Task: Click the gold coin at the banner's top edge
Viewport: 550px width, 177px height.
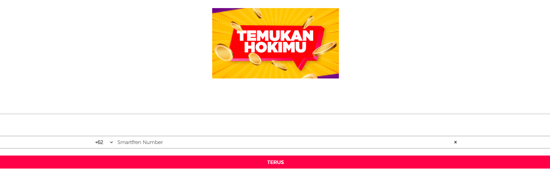Action: tap(258, 13)
